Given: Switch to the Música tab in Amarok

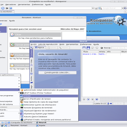Looking at the screenshot, I should (x=40, y=48).
